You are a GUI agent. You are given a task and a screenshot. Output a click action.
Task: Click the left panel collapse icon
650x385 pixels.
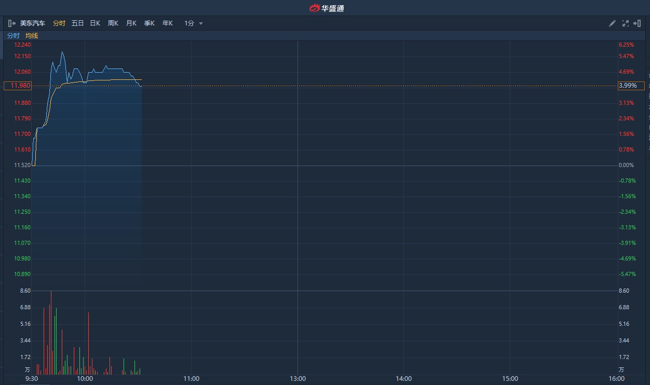(x=12, y=23)
